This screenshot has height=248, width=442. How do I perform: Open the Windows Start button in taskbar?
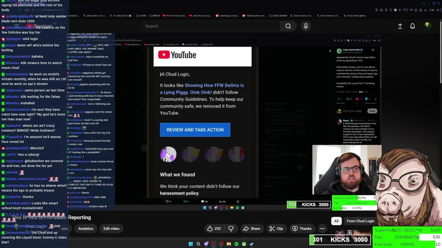191,244
